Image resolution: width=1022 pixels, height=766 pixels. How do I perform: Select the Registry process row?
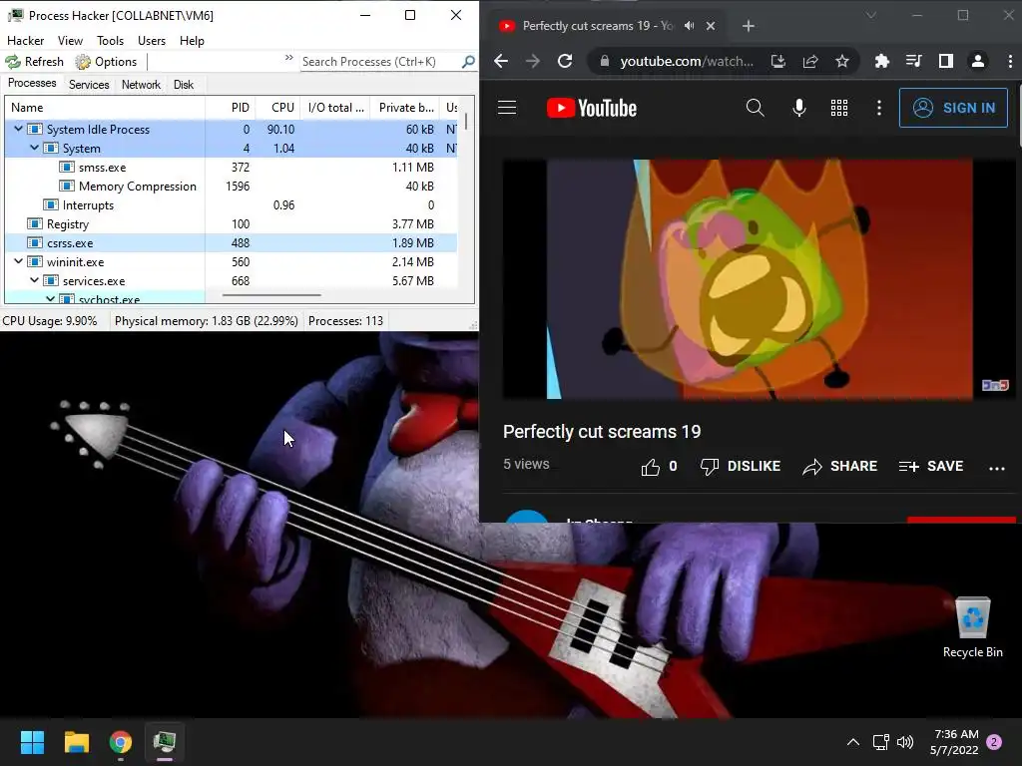(x=231, y=224)
